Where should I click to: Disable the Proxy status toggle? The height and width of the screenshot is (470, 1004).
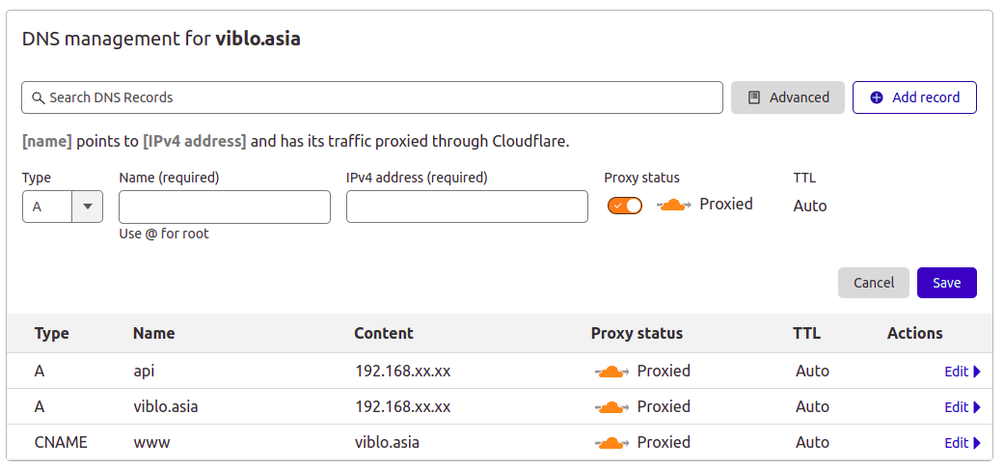click(x=625, y=206)
